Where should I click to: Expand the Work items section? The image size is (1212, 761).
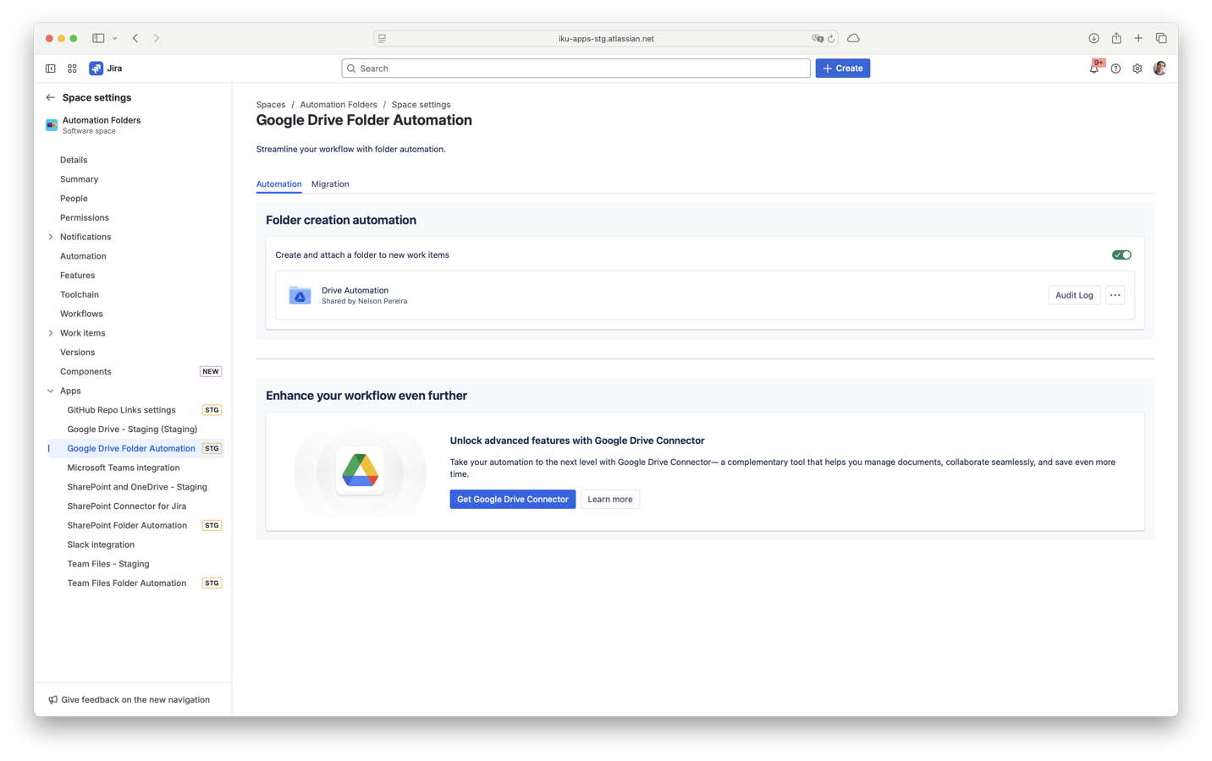[51, 332]
